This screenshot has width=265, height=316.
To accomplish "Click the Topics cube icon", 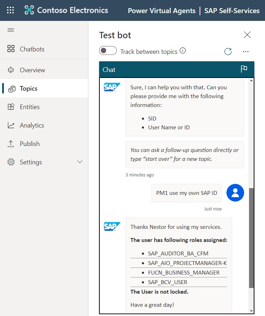I will [x=12, y=89].
